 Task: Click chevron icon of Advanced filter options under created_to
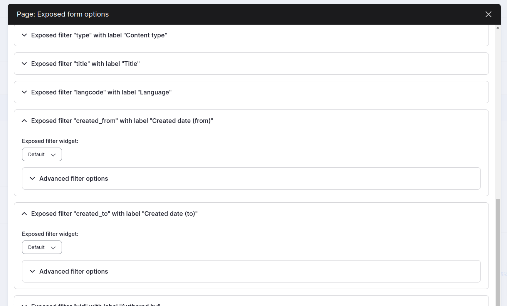tap(32, 271)
